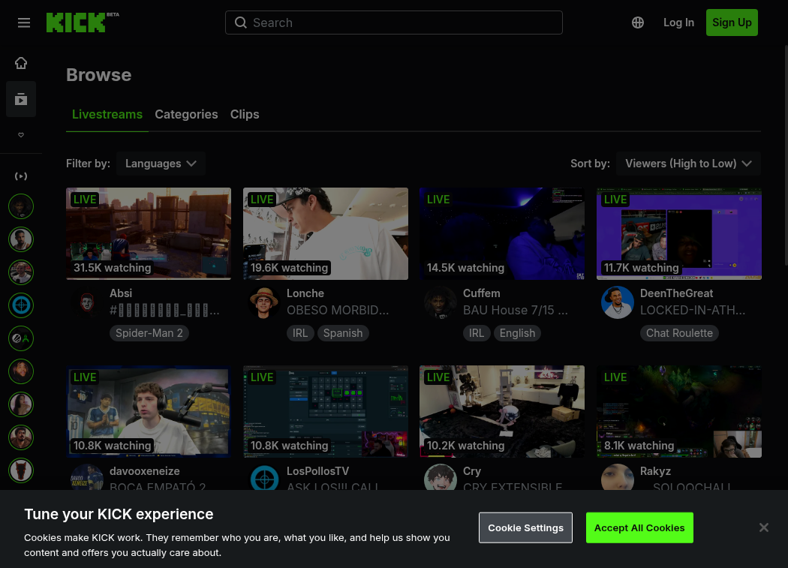Viewport: 788px width, 568px height.
Task: Switch to the Livestreams tab
Action: [x=107, y=115]
